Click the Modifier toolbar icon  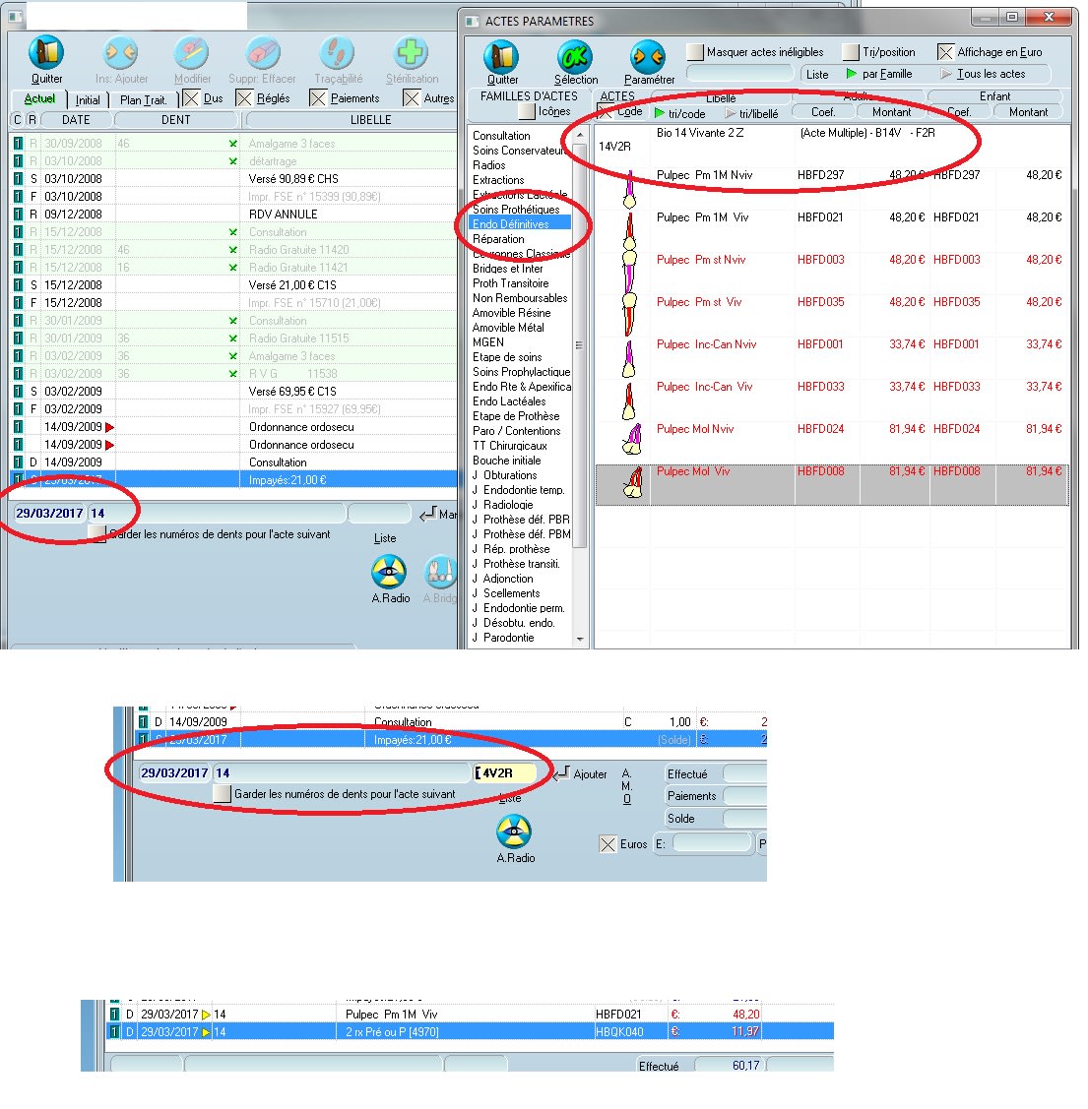191,54
